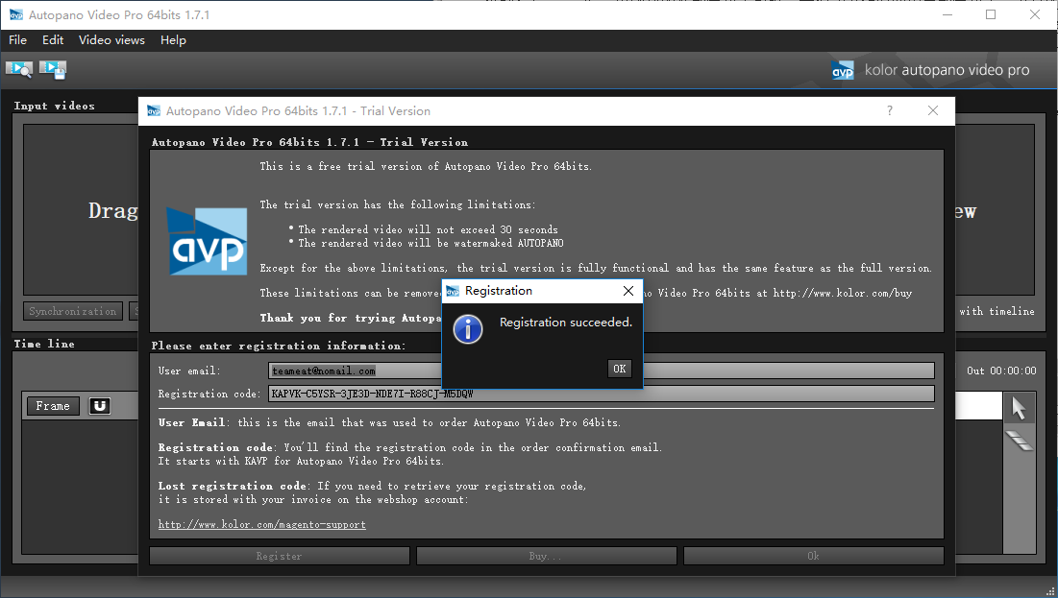Click the User email input field
The width and height of the screenshot is (1058, 598).
point(602,371)
